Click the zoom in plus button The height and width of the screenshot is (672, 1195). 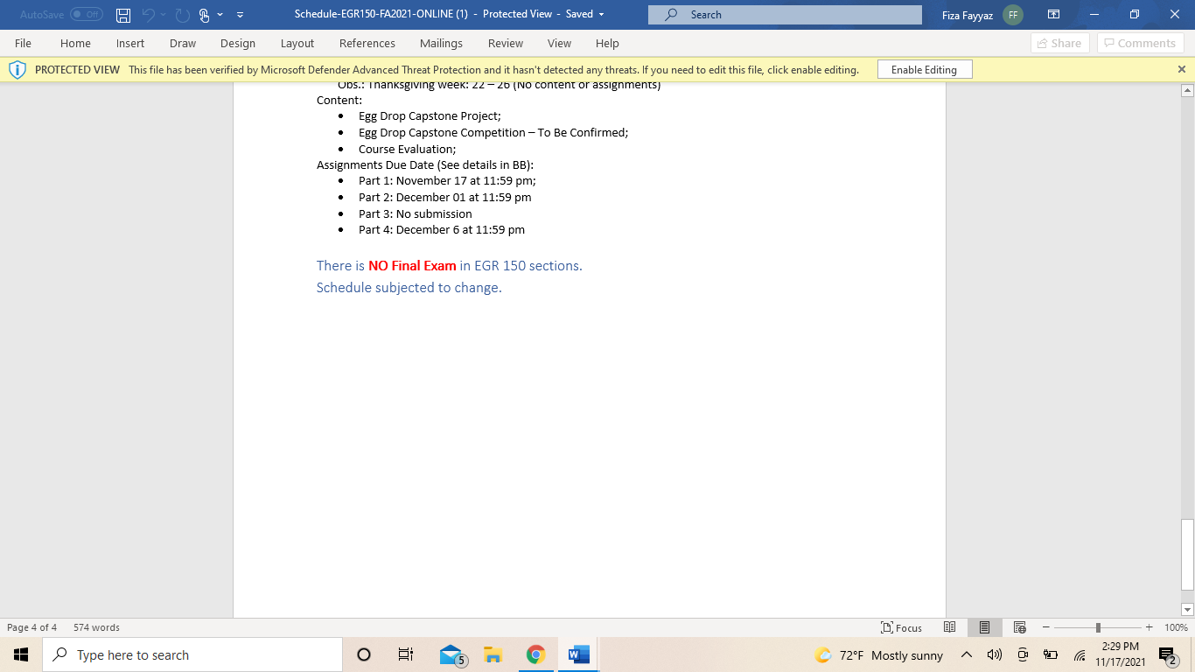[1149, 627]
